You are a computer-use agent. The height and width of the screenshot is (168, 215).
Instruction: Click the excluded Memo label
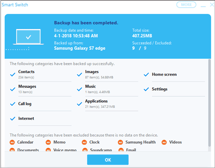(59, 142)
